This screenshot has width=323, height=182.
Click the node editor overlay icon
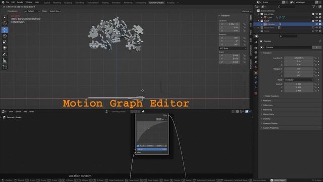(247, 112)
